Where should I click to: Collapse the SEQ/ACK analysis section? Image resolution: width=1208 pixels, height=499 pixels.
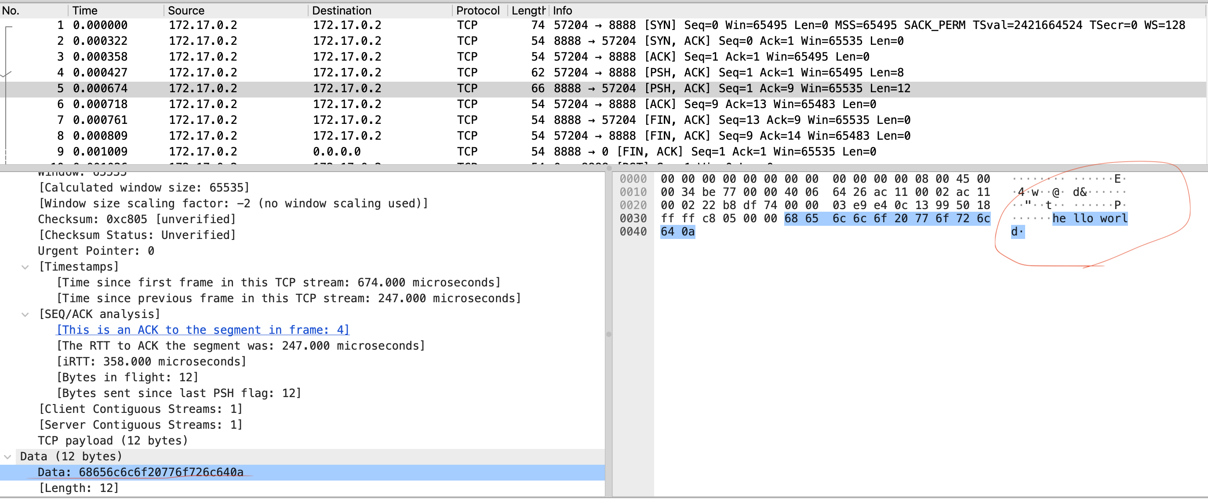(x=25, y=315)
